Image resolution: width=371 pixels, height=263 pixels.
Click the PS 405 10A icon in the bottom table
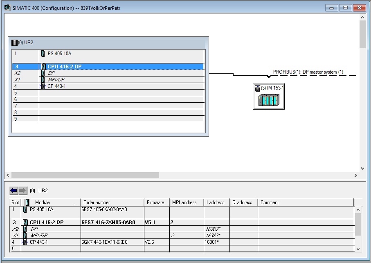click(x=25, y=209)
